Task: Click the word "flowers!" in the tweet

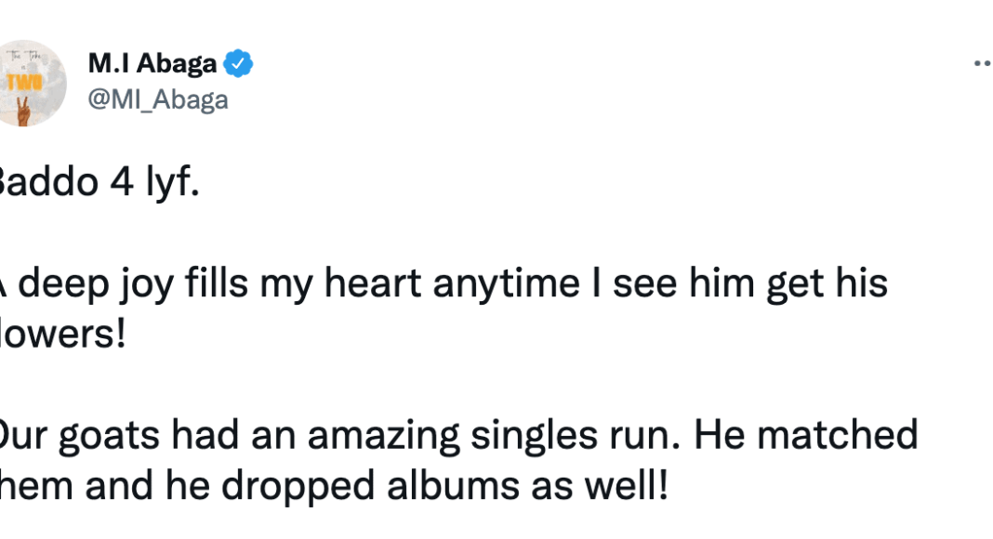Action: [x=63, y=335]
